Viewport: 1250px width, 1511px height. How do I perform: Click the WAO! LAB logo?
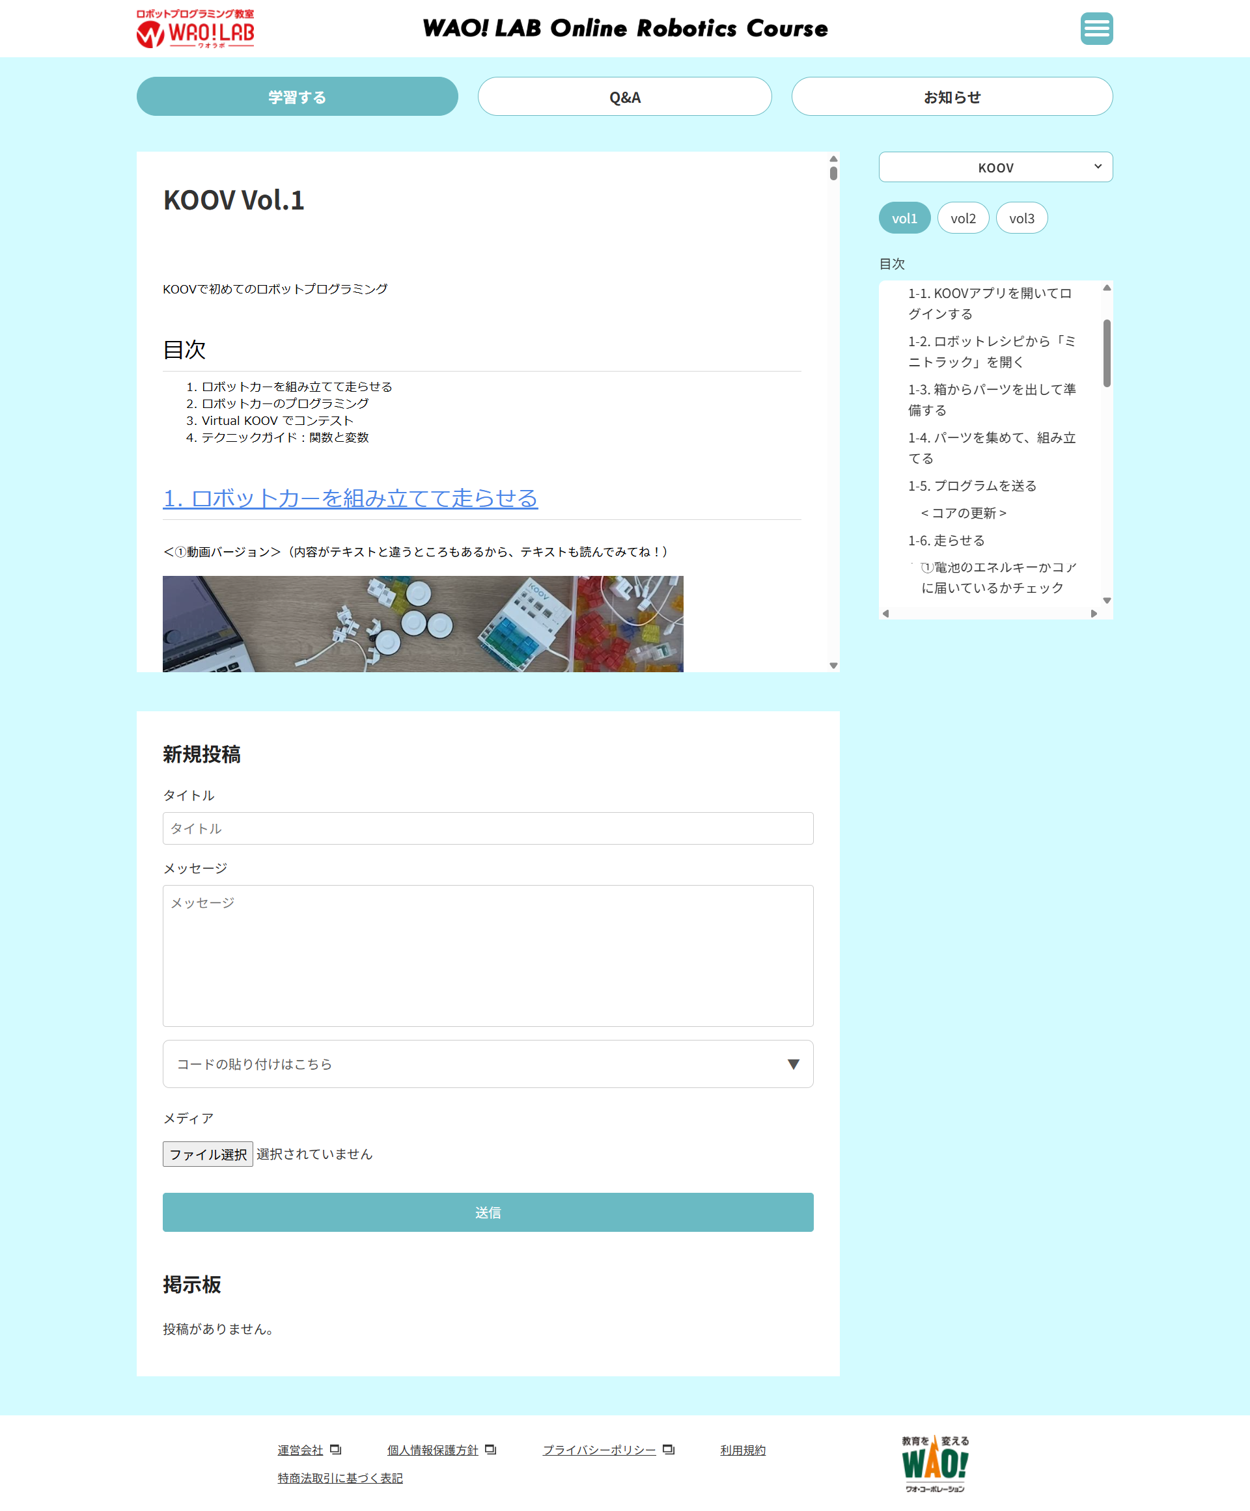pyautogui.click(x=195, y=29)
